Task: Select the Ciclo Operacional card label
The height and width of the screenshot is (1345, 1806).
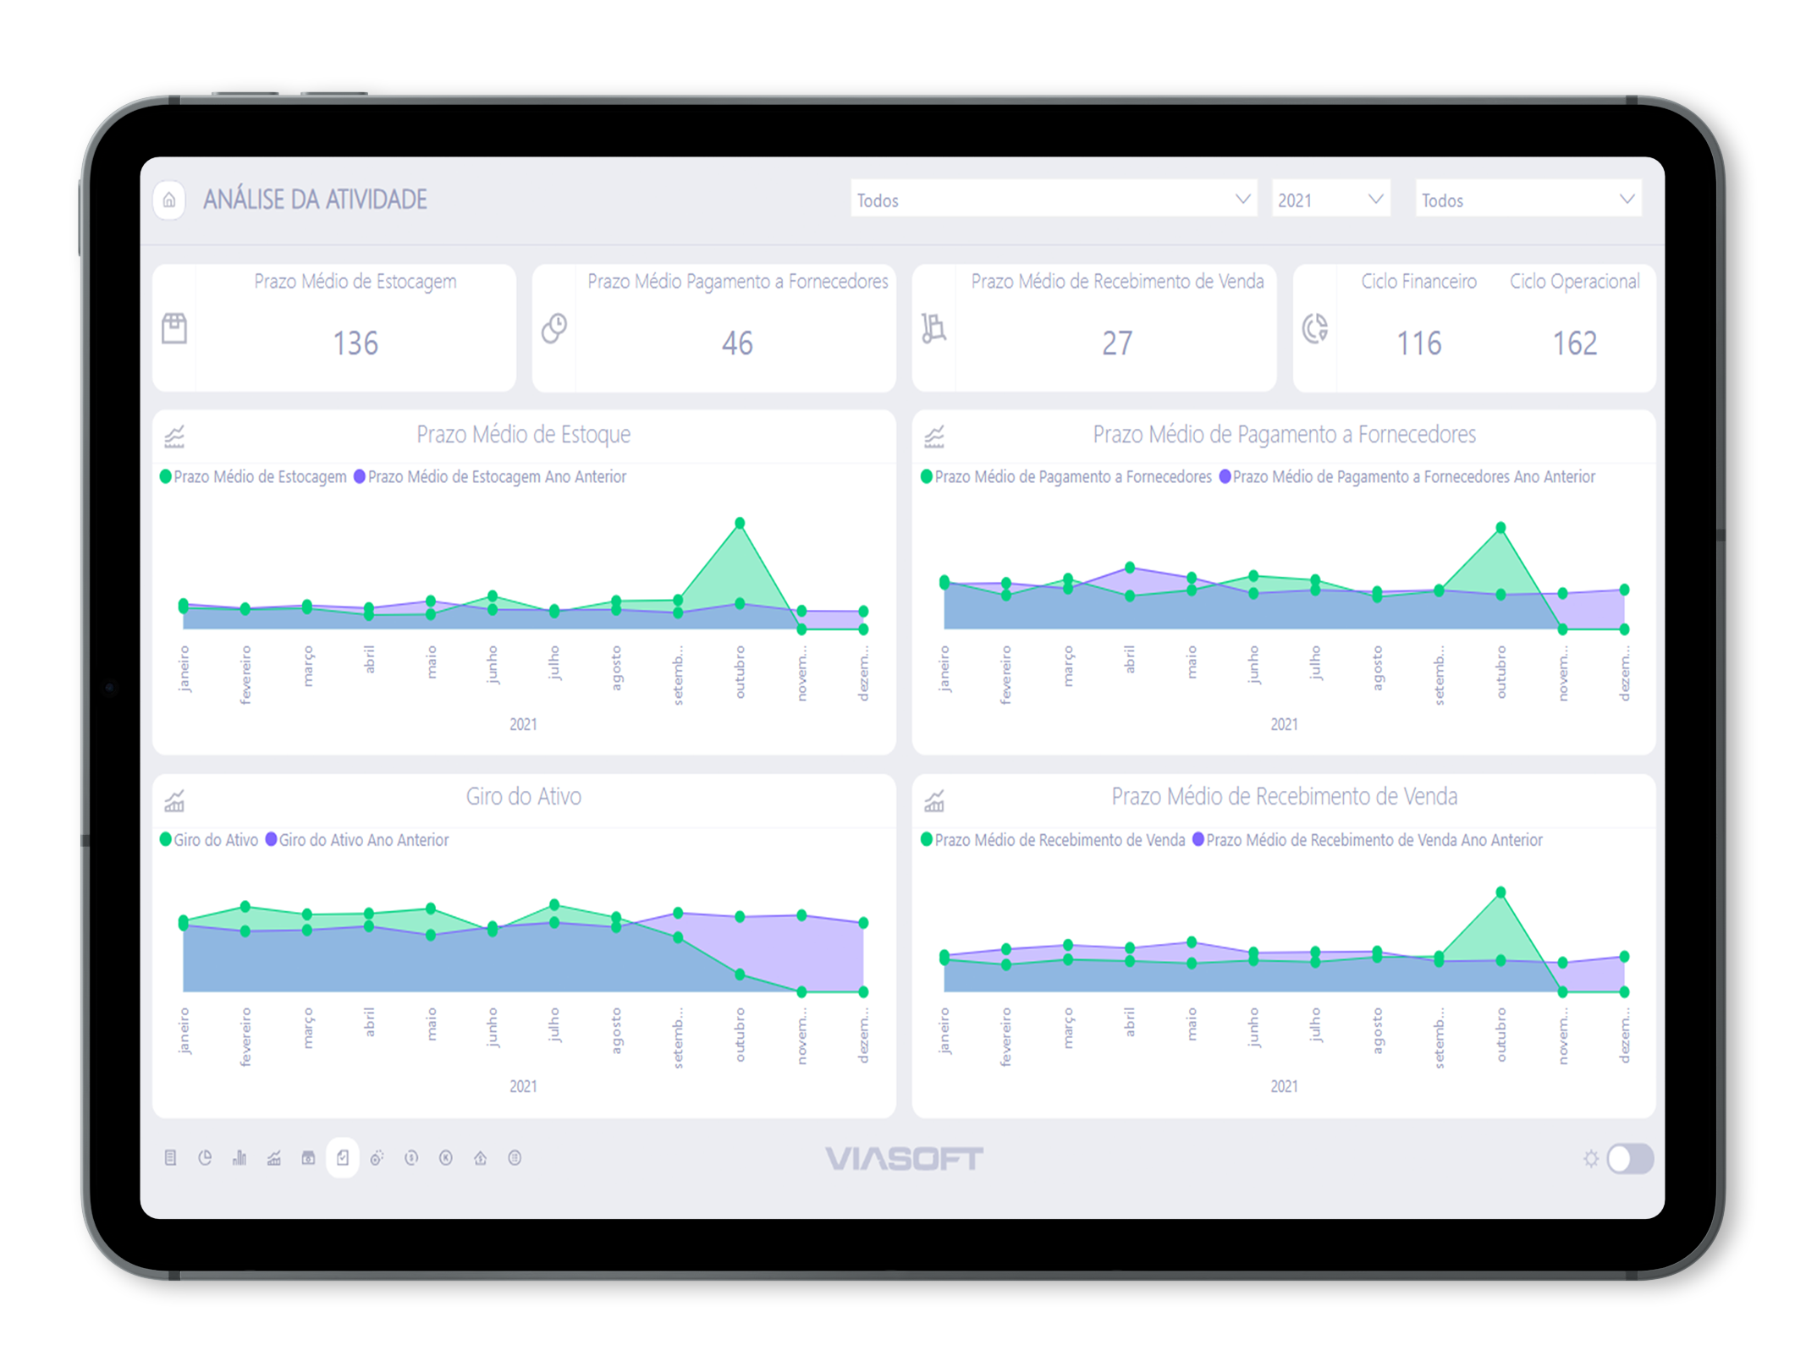Action: click(x=1574, y=282)
